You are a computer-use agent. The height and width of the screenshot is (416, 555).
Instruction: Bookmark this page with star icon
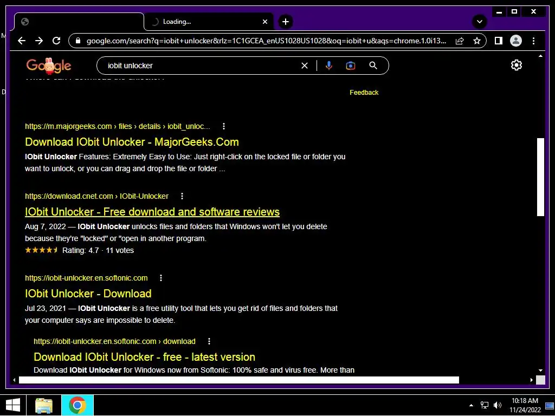[477, 41]
